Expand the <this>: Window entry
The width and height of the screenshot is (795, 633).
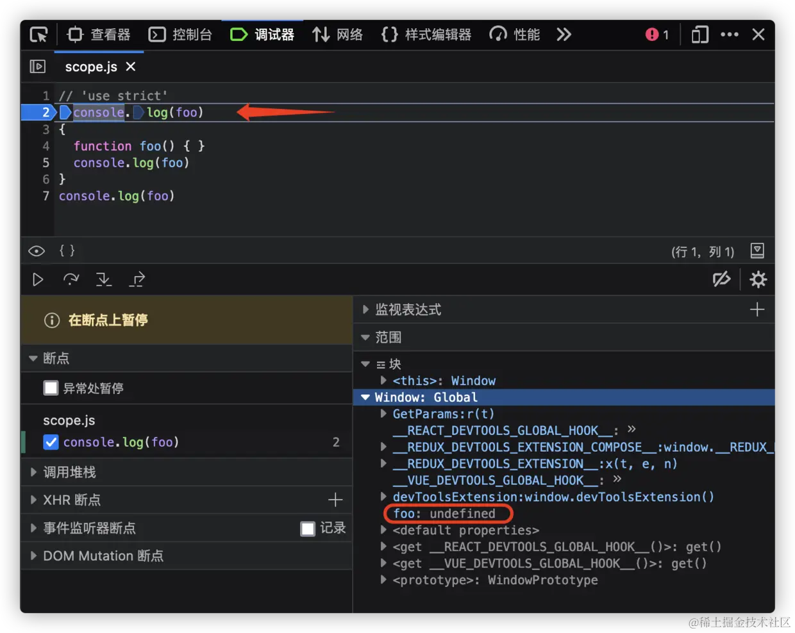[383, 381]
